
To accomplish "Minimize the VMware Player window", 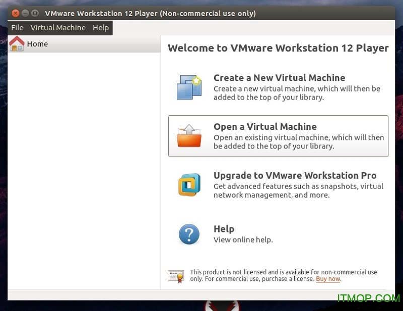I will [x=25, y=13].
